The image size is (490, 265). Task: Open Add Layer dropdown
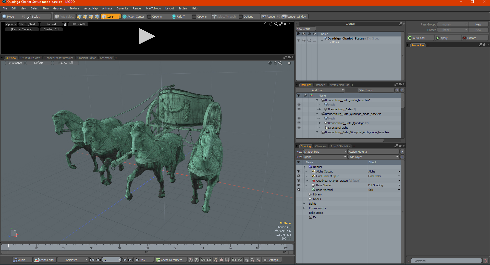374,157
